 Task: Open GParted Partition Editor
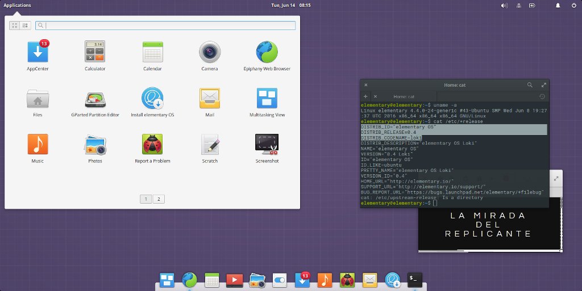point(95,99)
